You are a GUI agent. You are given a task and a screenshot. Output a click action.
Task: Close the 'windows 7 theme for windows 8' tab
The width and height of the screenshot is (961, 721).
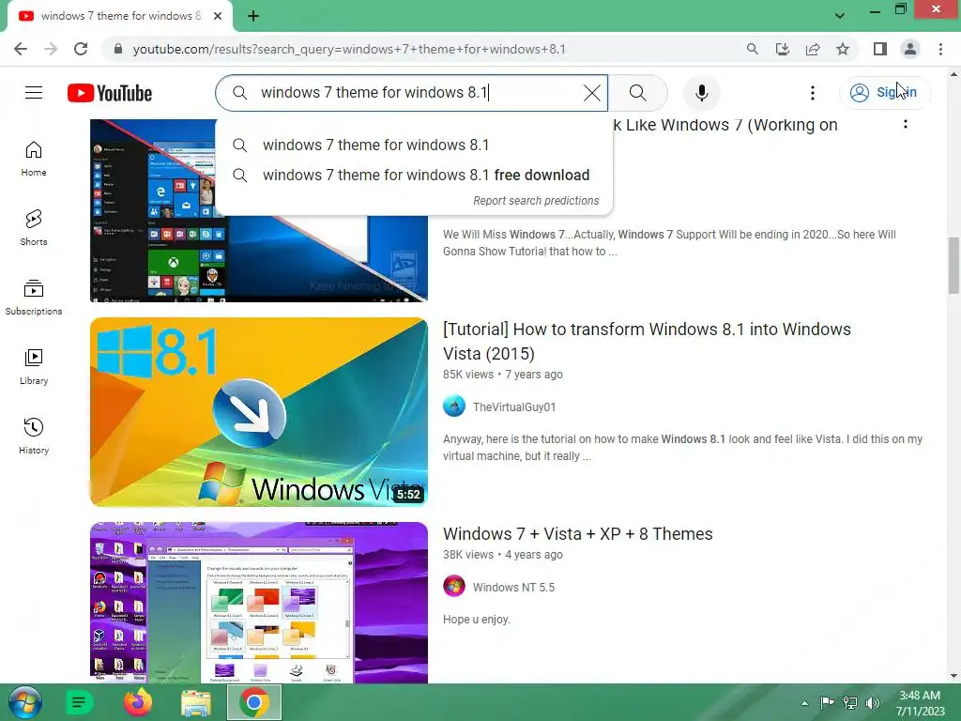[218, 16]
